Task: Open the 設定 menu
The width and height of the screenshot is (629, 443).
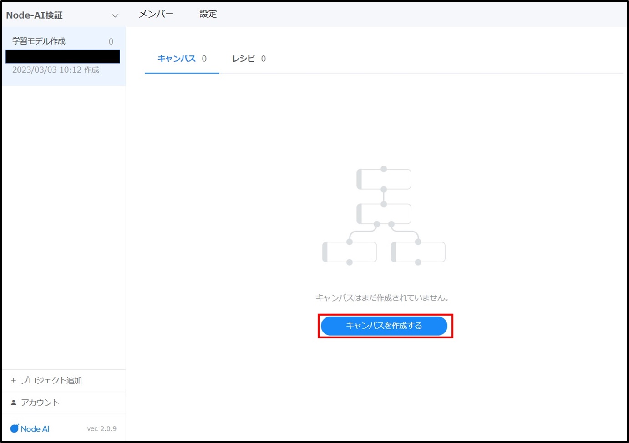Action: [x=208, y=14]
